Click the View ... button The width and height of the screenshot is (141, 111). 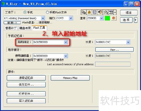114,50
